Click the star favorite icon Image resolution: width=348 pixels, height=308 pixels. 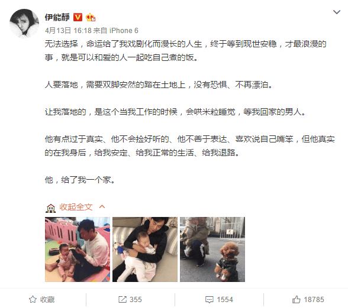[x=33, y=299]
